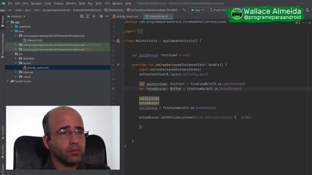Open the Help menu

[x=128, y=3]
